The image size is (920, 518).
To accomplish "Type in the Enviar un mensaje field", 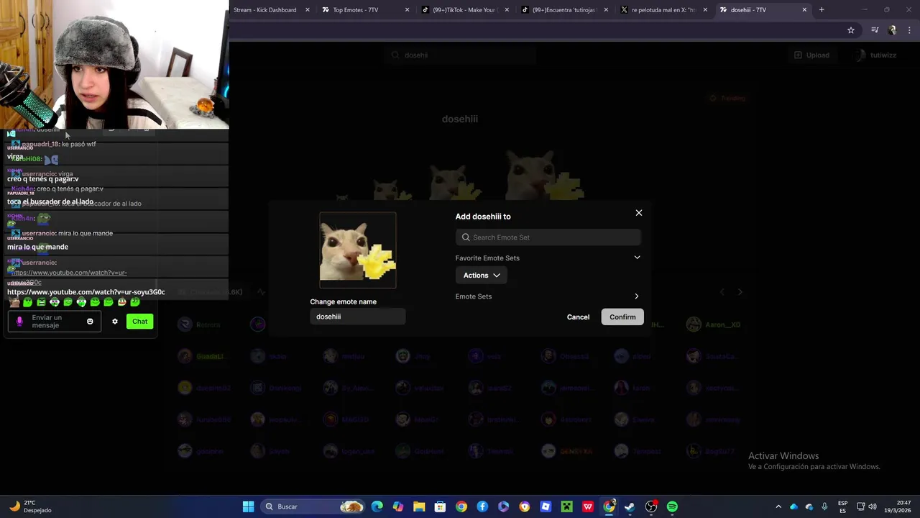I will point(55,322).
